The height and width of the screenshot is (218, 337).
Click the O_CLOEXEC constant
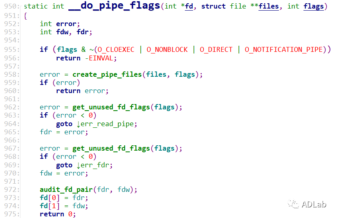click(x=116, y=49)
